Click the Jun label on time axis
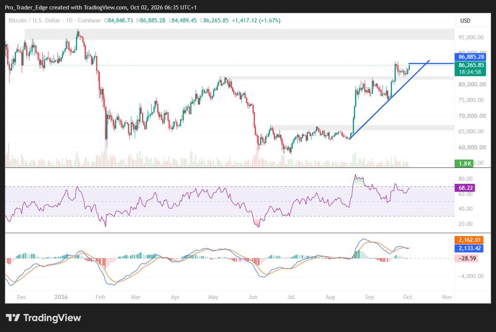This screenshot has width=496, height=332. [x=253, y=297]
